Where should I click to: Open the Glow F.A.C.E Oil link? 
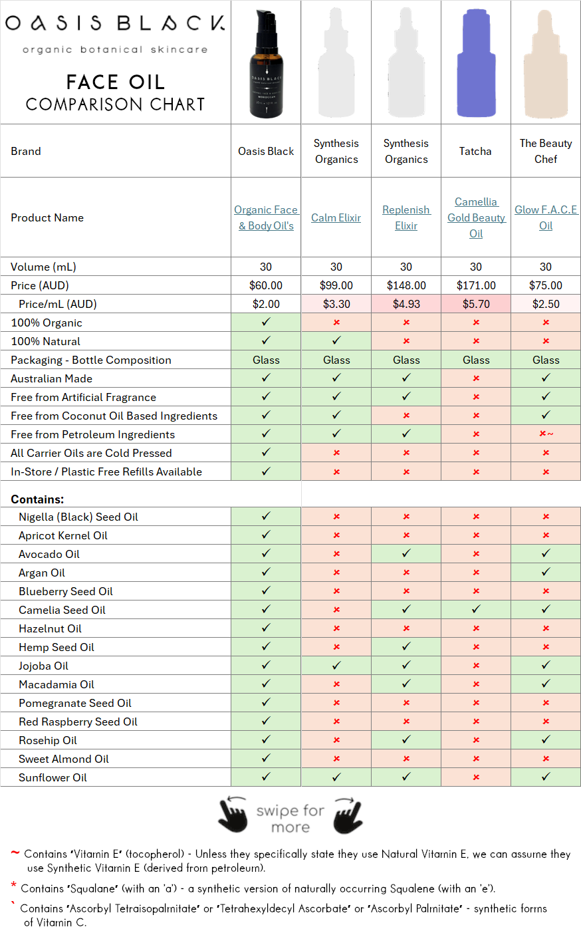(x=546, y=217)
